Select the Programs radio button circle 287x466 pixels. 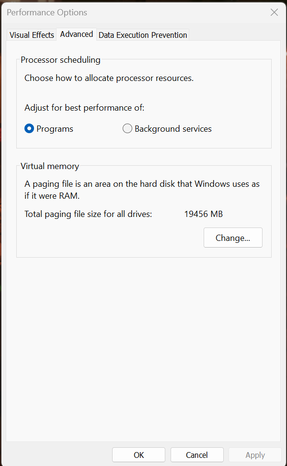(x=29, y=129)
